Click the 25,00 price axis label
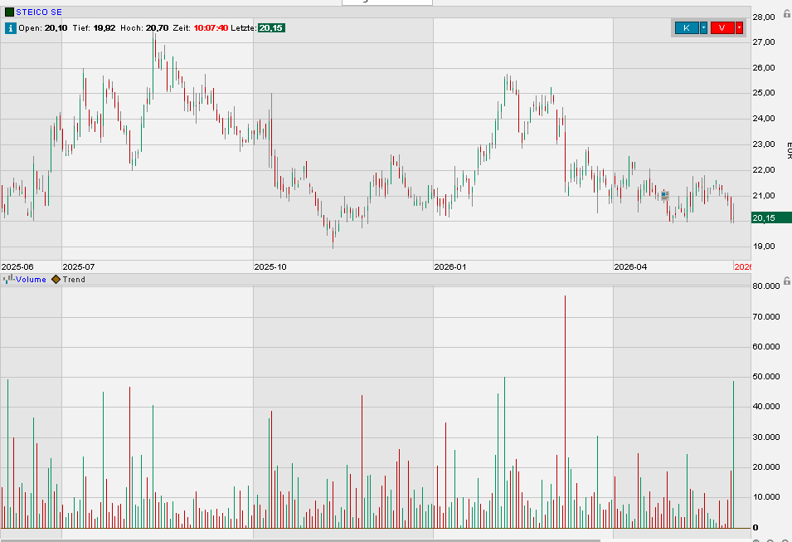792x542 pixels. coord(764,92)
